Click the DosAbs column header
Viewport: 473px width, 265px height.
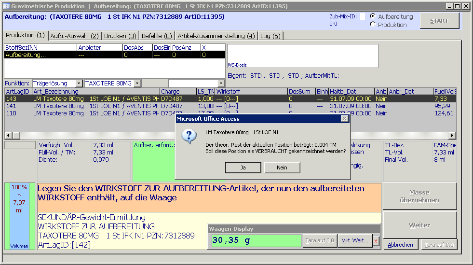pyautogui.click(x=137, y=47)
